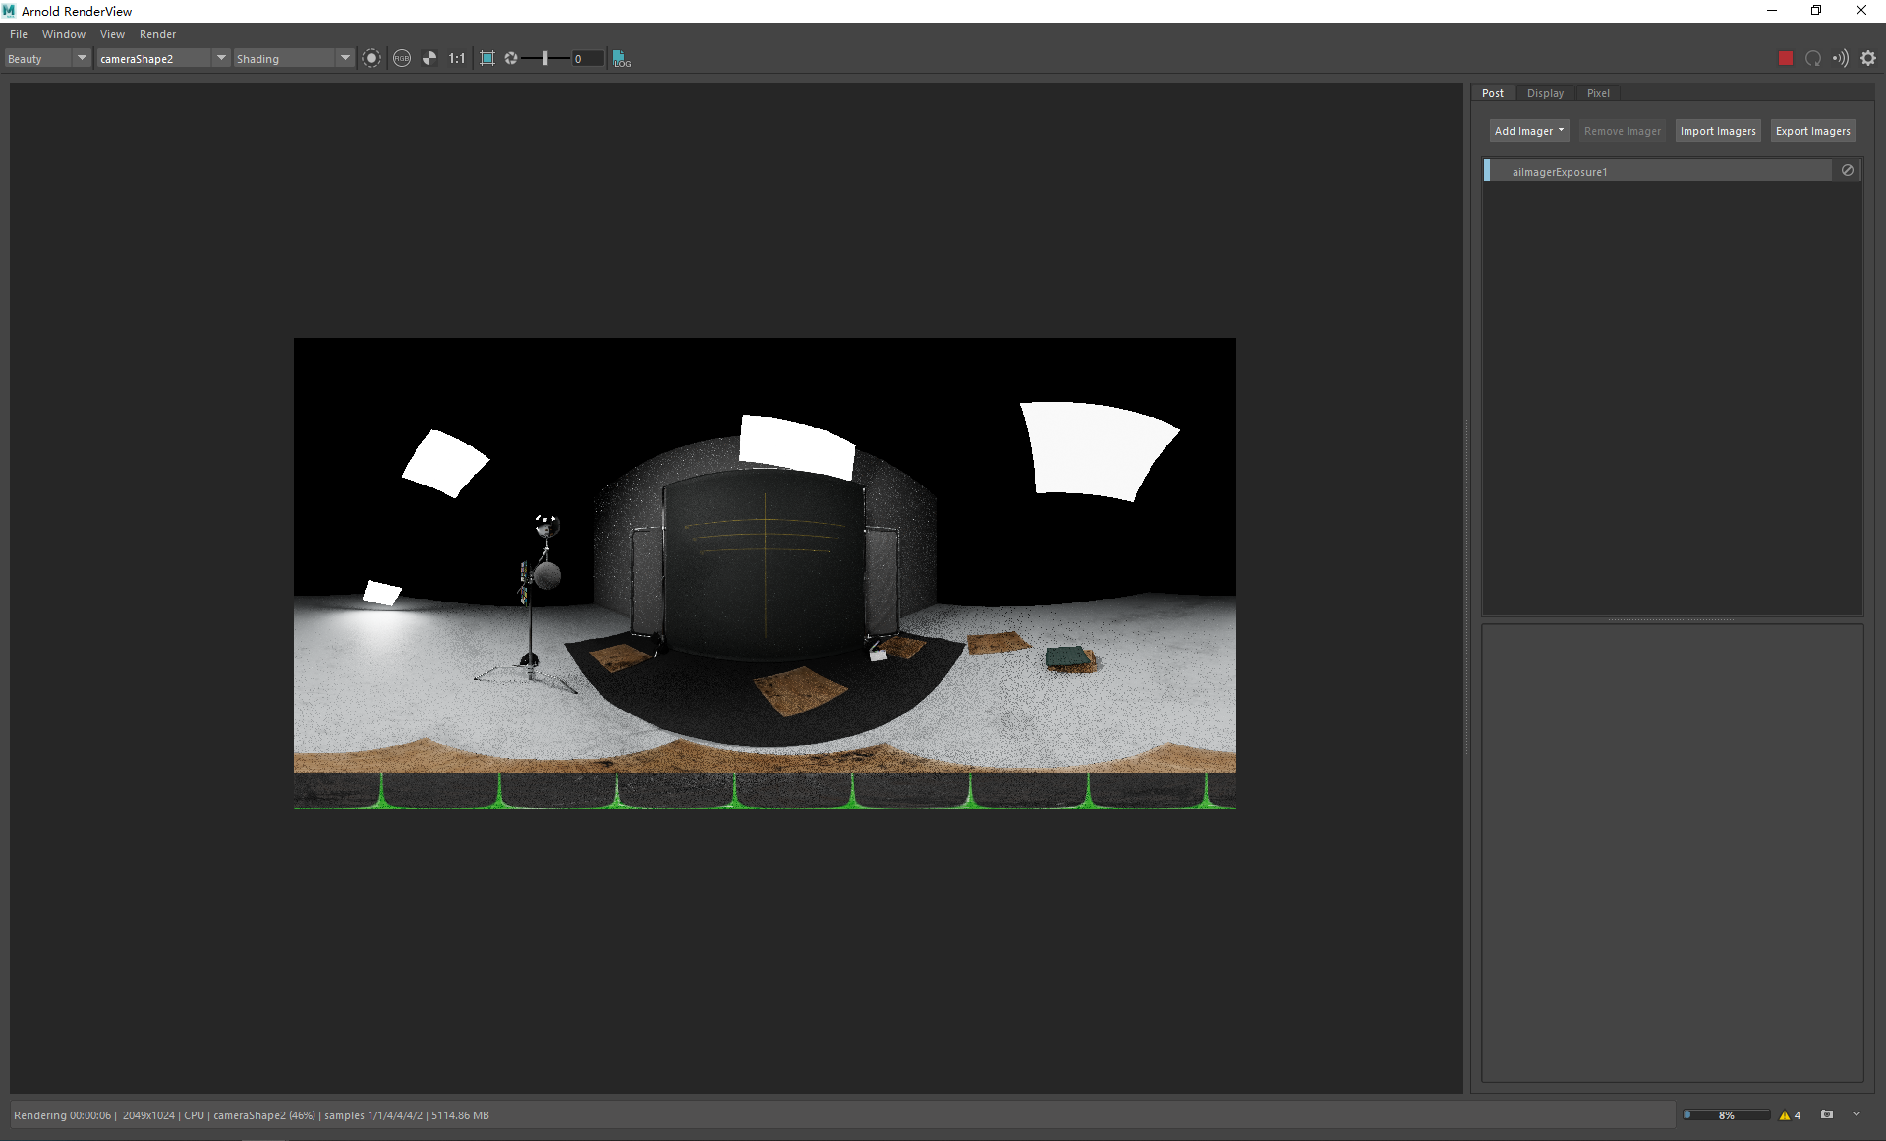Click the snapshot camera icon
Image resolution: width=1886 pixels, height=1141 pixels.
point(1827,1114)
